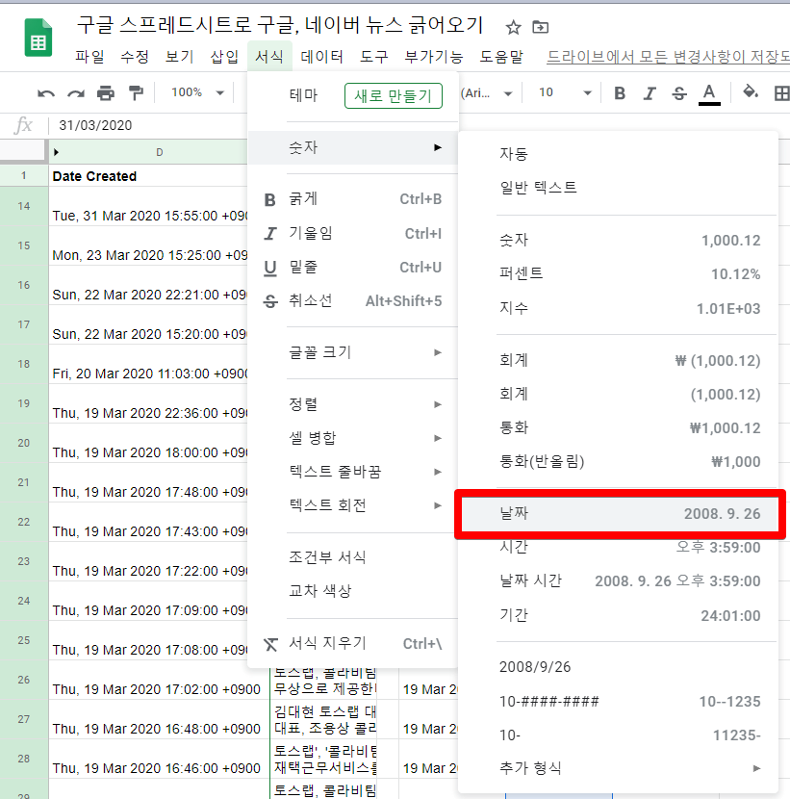790x799 pixels.
Task: Click the print icon
Action: point(106,93)
